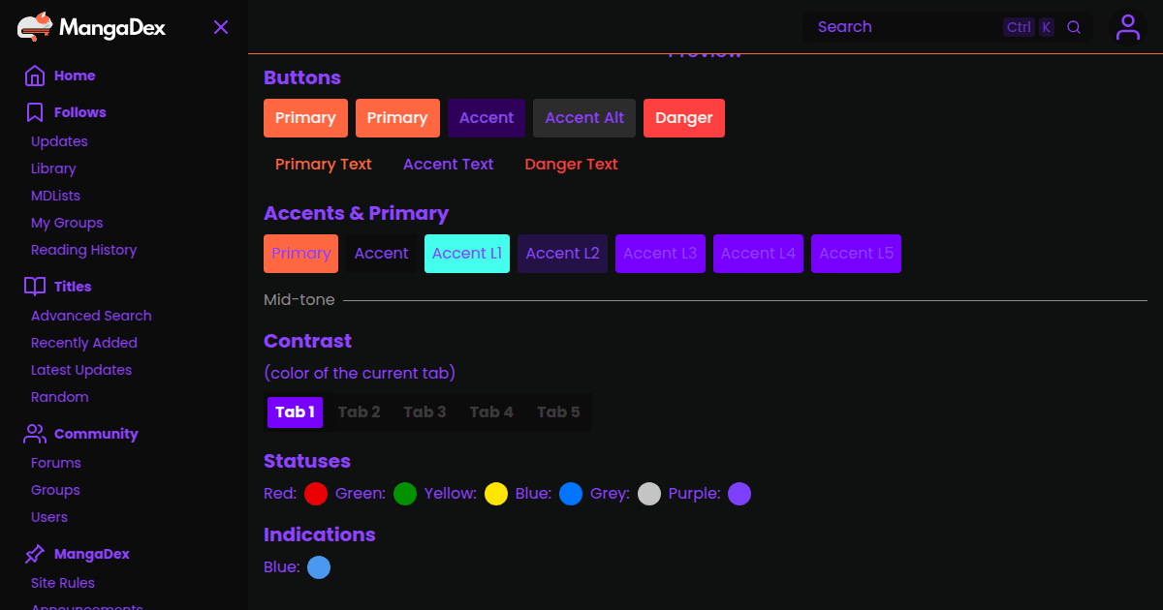Select the Accent L2 swatch
The width and height of the screenshot is (1163, 610).
click(563, 254)
